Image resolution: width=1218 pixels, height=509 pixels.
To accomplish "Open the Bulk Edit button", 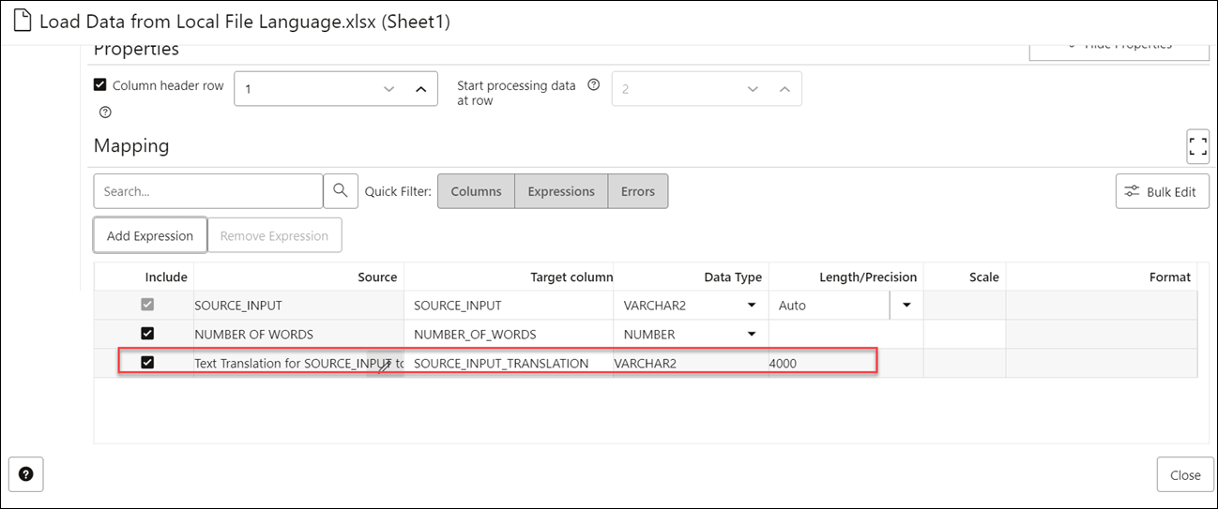I will point(1162,191).
